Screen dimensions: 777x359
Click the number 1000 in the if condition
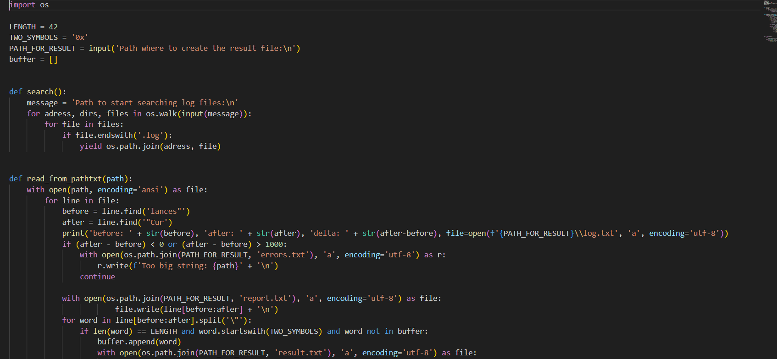pos(274,245)
